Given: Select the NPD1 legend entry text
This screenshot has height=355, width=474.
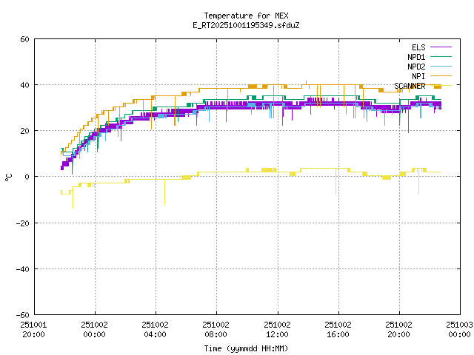Looking at the screenshot, I should click(x=416, y=57).
